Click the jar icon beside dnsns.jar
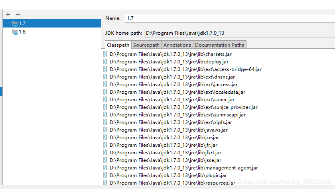The image size is (335, 189). pyautogui.click(x=105, y=77)
